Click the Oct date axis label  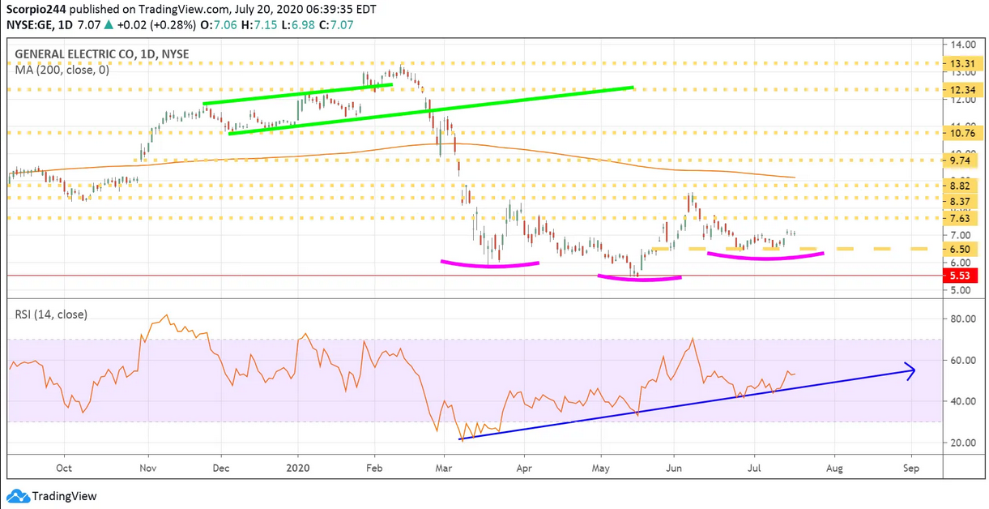65,468
